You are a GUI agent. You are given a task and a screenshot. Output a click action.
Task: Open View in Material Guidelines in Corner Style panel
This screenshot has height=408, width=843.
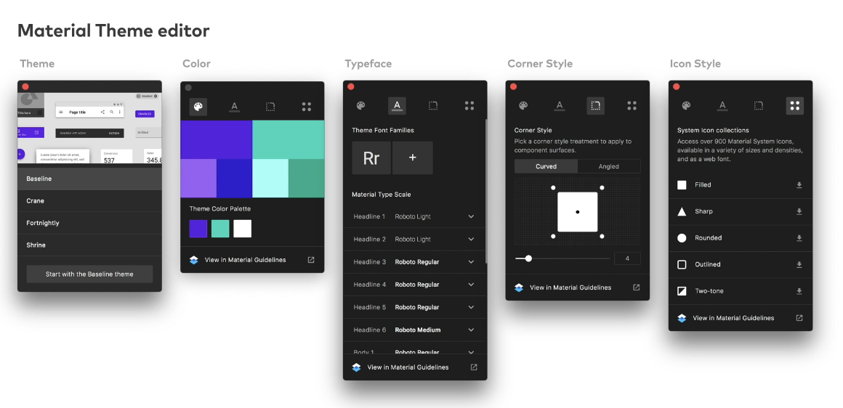click(570, 287)
